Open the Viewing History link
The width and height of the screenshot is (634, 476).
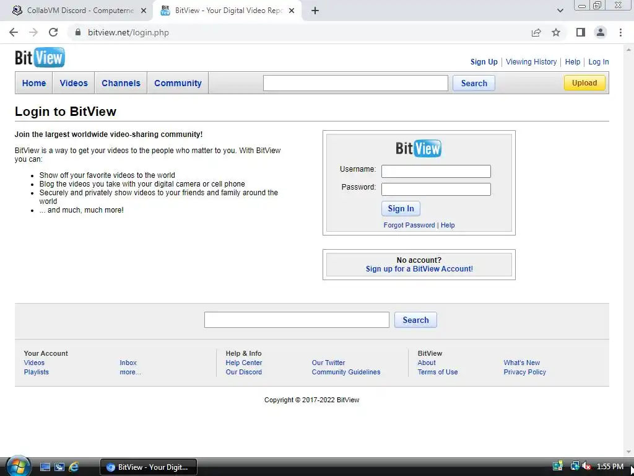click(x=531, y=62)
